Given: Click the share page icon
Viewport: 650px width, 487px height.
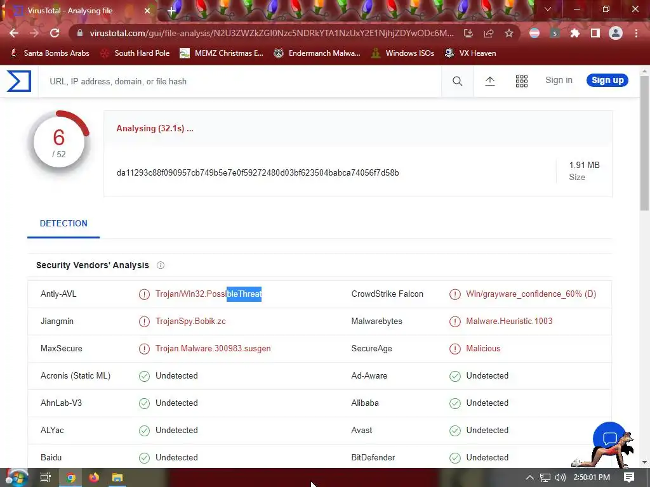Looking at the screenshot, I should point(488,33).
